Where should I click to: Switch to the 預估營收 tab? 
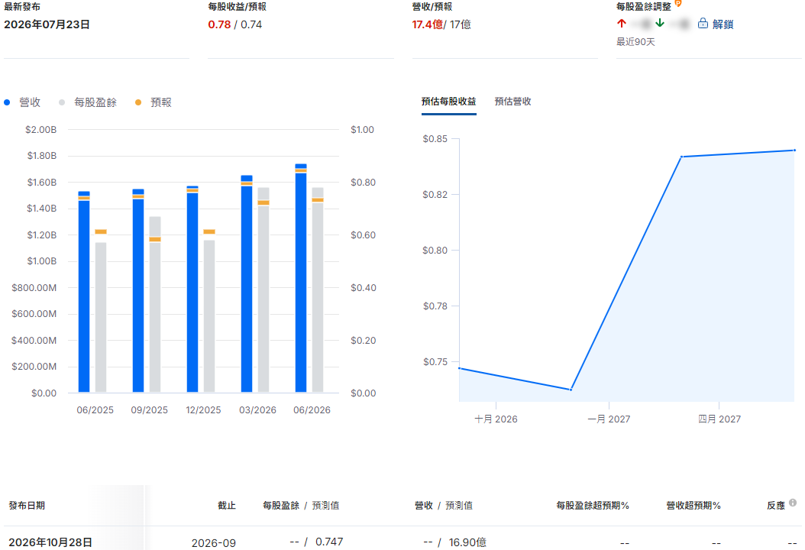(x=513, y=101)
